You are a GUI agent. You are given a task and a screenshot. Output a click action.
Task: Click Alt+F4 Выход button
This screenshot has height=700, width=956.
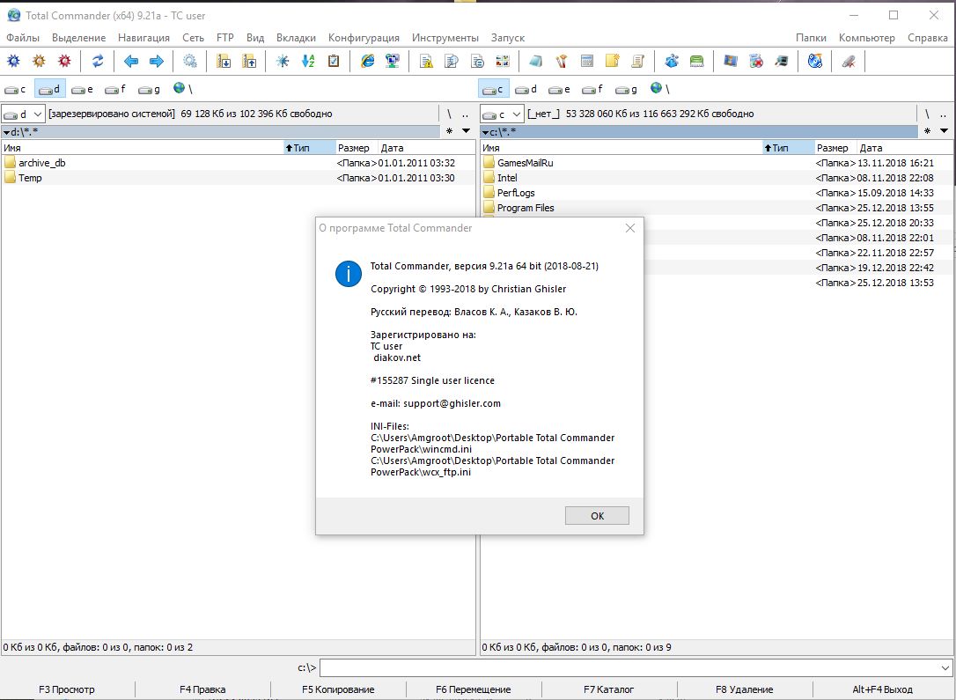[x=882, y=689]
